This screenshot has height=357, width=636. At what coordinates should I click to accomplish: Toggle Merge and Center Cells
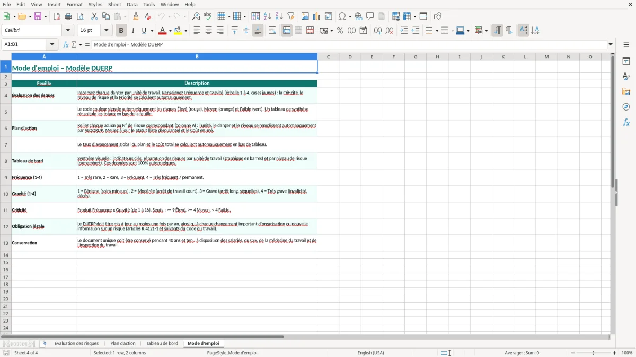(287, 31)
